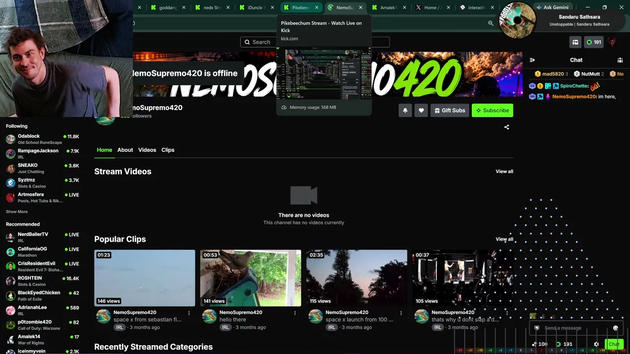630x354 pixels.
Task: Open Amalek14 channel in Recommended
Action: click(42, 340)
